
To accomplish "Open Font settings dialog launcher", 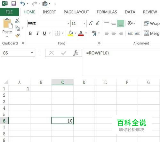I will click(x=99, y=43).
